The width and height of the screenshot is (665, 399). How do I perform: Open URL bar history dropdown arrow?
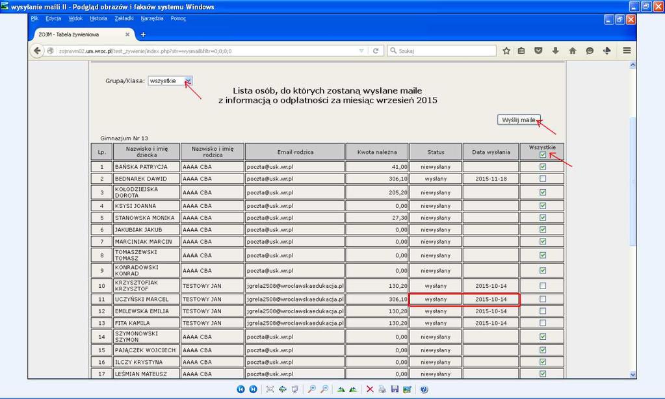coord(361,51)
